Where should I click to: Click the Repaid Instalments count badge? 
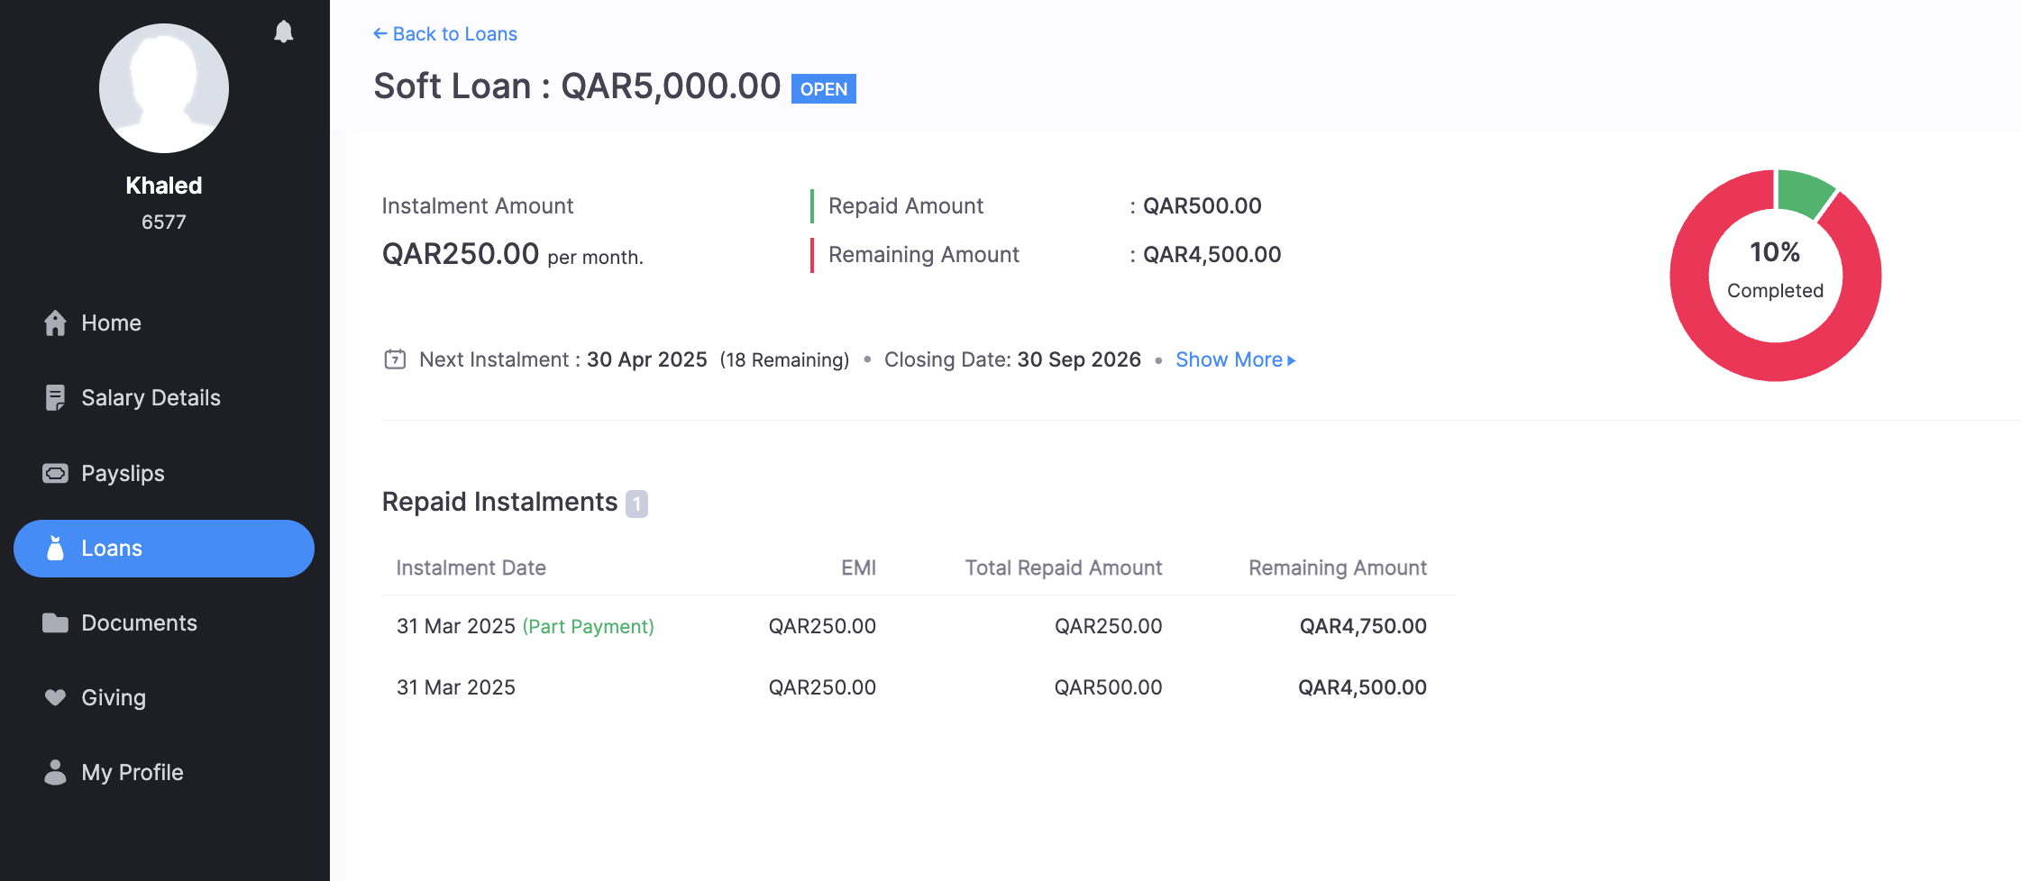(636, 504)
